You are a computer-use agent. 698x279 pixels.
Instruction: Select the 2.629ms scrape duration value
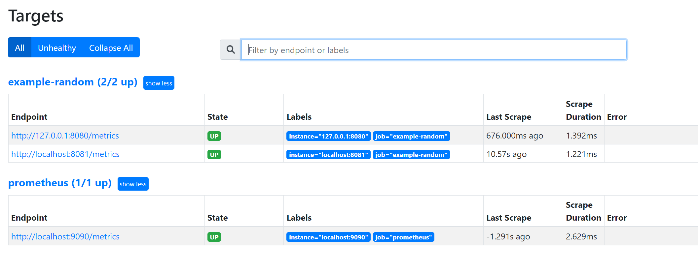pos(581,236)
